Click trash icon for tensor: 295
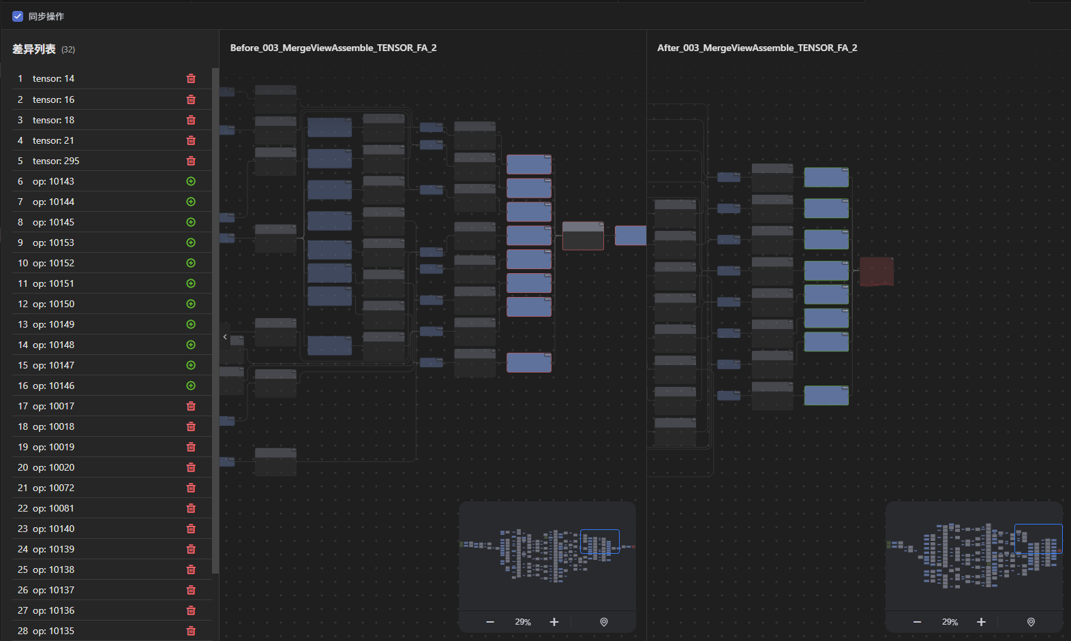1071x641 pixels. coord(191,161)
